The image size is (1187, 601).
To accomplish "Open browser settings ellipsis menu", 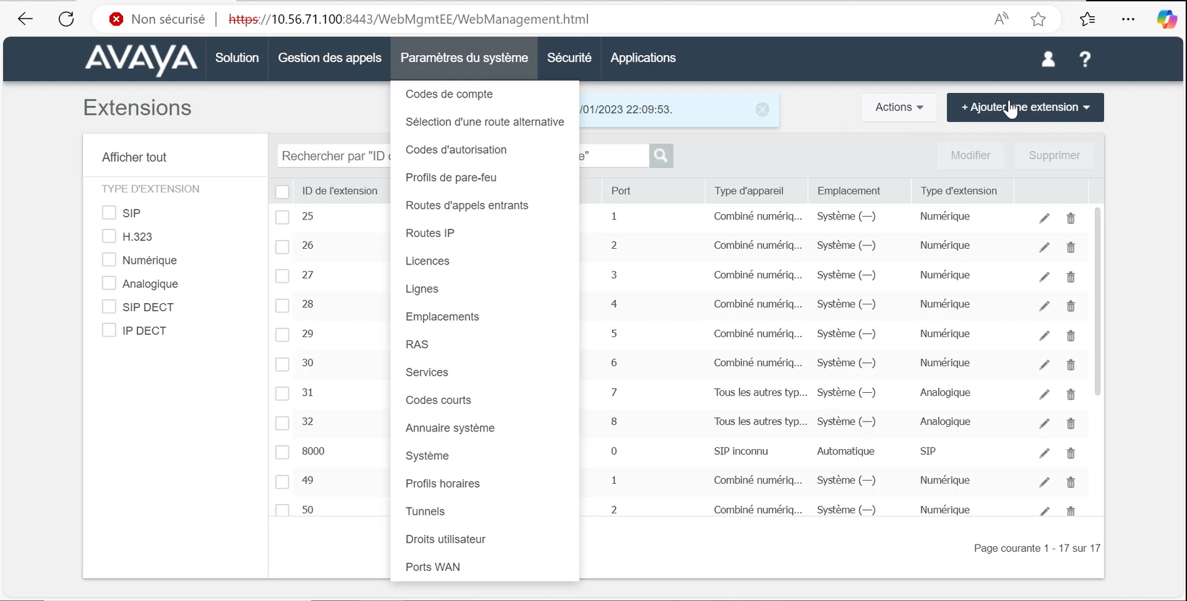I will (1127, 19).
